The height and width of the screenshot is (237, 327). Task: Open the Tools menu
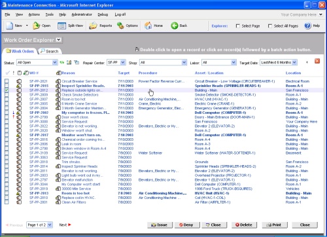[50, 14]
